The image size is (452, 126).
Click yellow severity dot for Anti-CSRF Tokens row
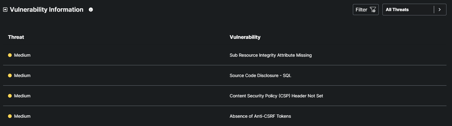pyautogui.click(x=10, y=116)
